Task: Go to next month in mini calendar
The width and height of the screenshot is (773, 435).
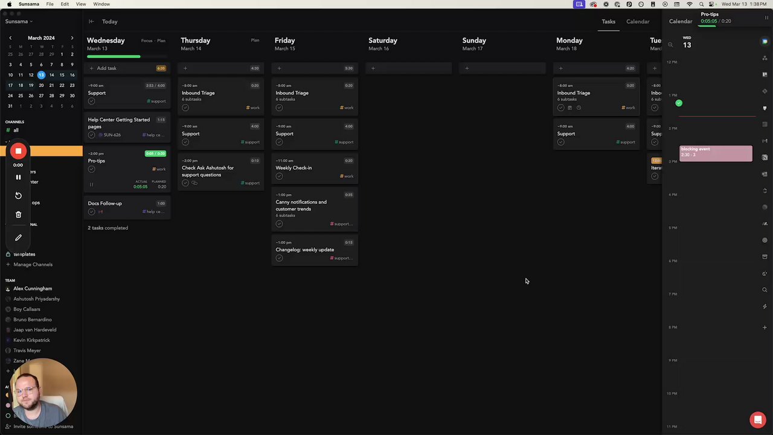Action: pos(72,38)
